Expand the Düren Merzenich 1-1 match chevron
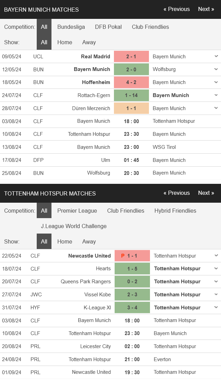Image resolution: width=221 pixels, height=380 pixels. pyautogui.click(x=216, y=108)
